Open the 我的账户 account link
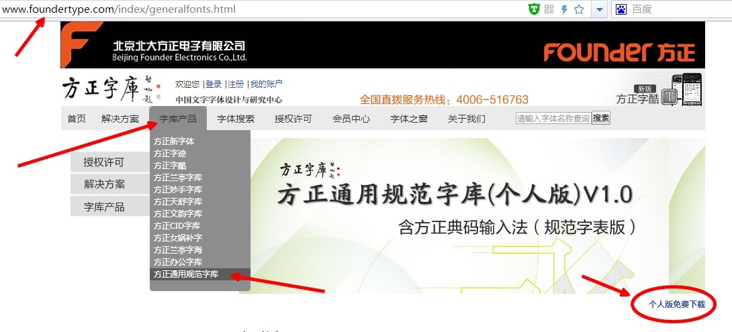Viewport: 732px width, 332px height. tap(266, 85)
